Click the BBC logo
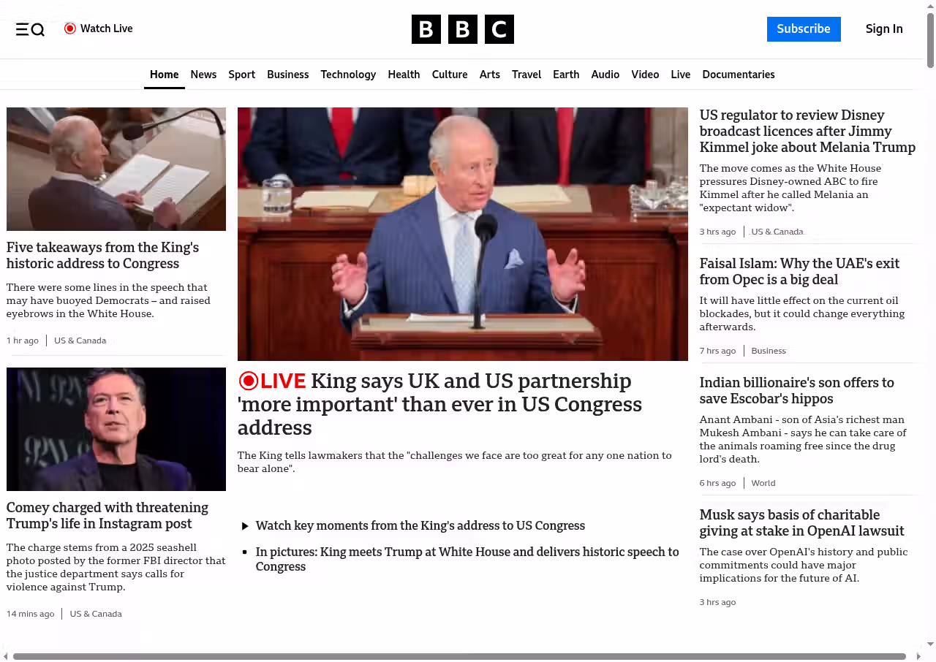The image size is (936, 662). (x=463, y=29)
